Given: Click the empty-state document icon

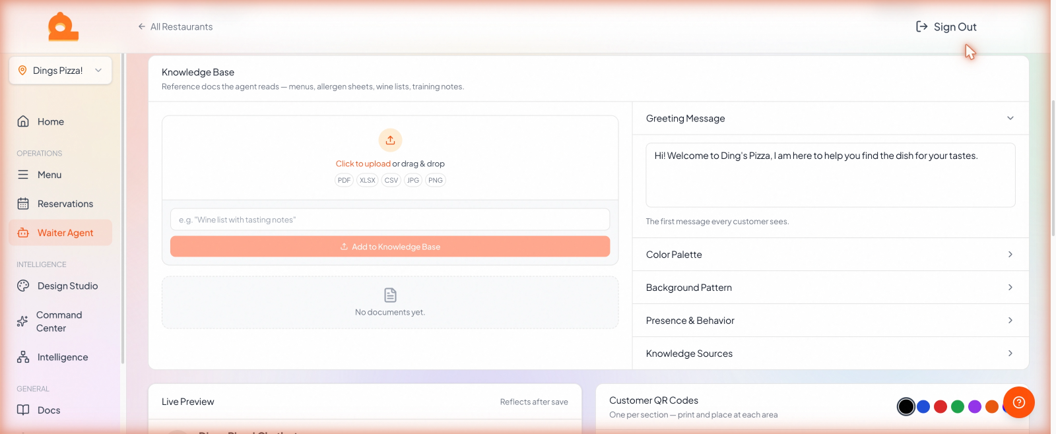Looking at the screenshot, I should pos(390,295).
